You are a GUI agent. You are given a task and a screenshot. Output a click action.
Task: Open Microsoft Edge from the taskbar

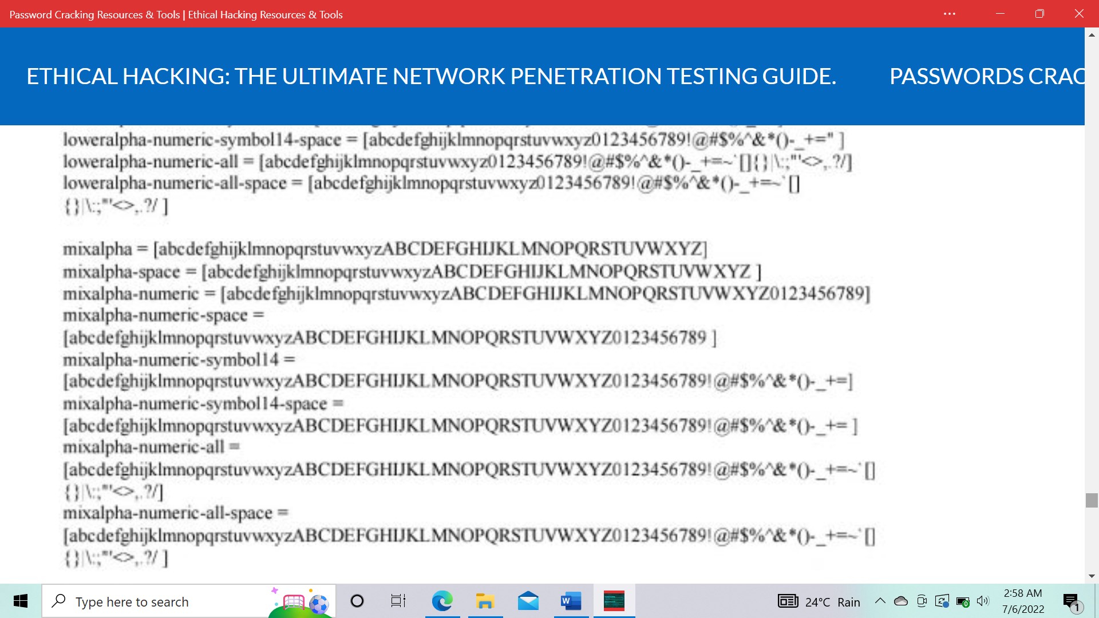pyautogui.click(x=442, y=601)
